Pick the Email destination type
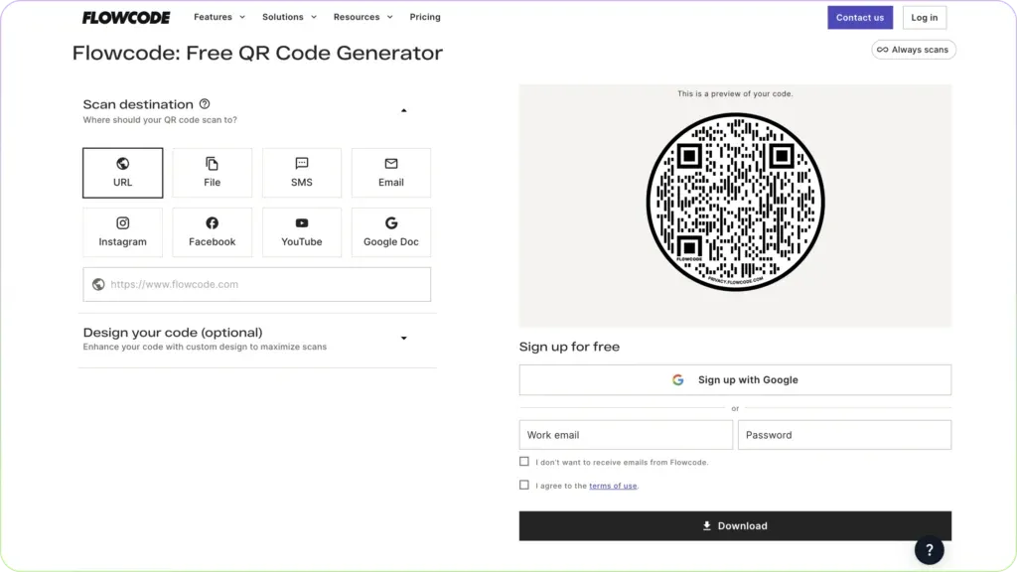1017x572 pixels. [x=390, y=172]
